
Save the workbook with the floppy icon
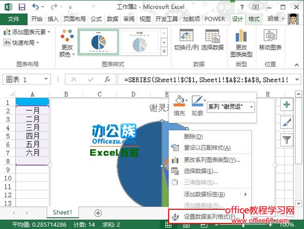22,7
